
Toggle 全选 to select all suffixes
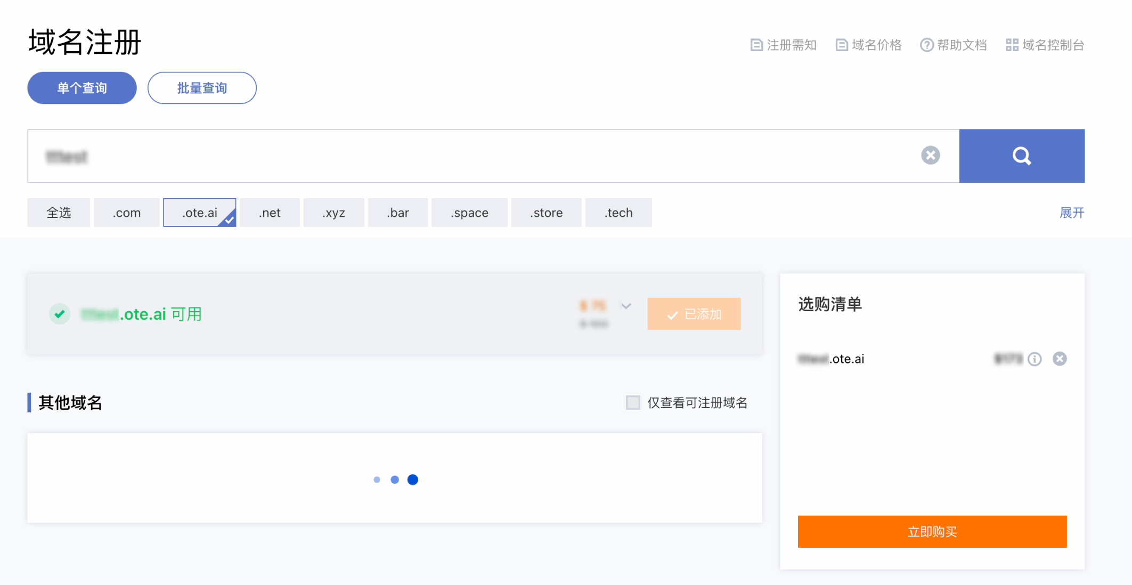[59, 213]
